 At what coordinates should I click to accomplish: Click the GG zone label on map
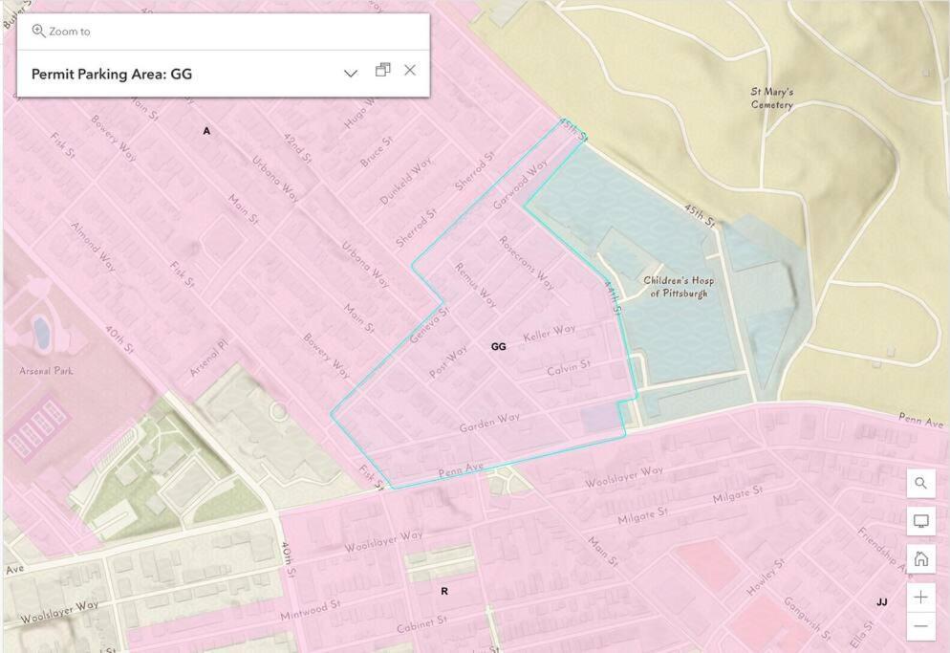498,346
